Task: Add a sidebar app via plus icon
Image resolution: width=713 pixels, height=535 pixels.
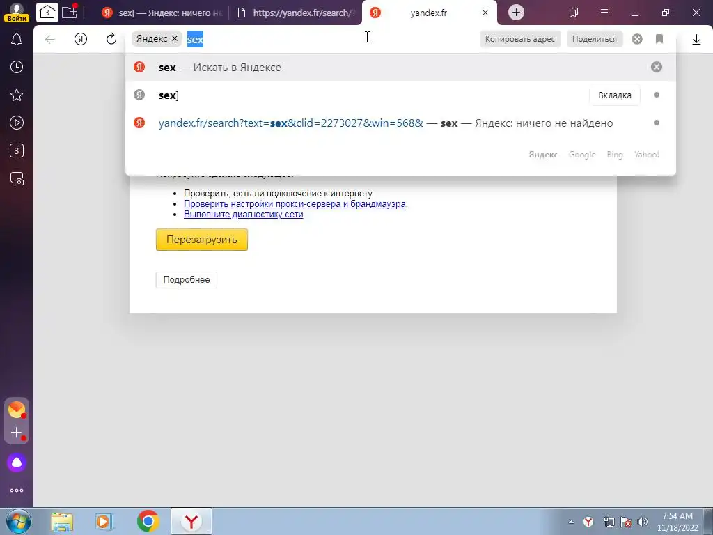Action: 17,432
